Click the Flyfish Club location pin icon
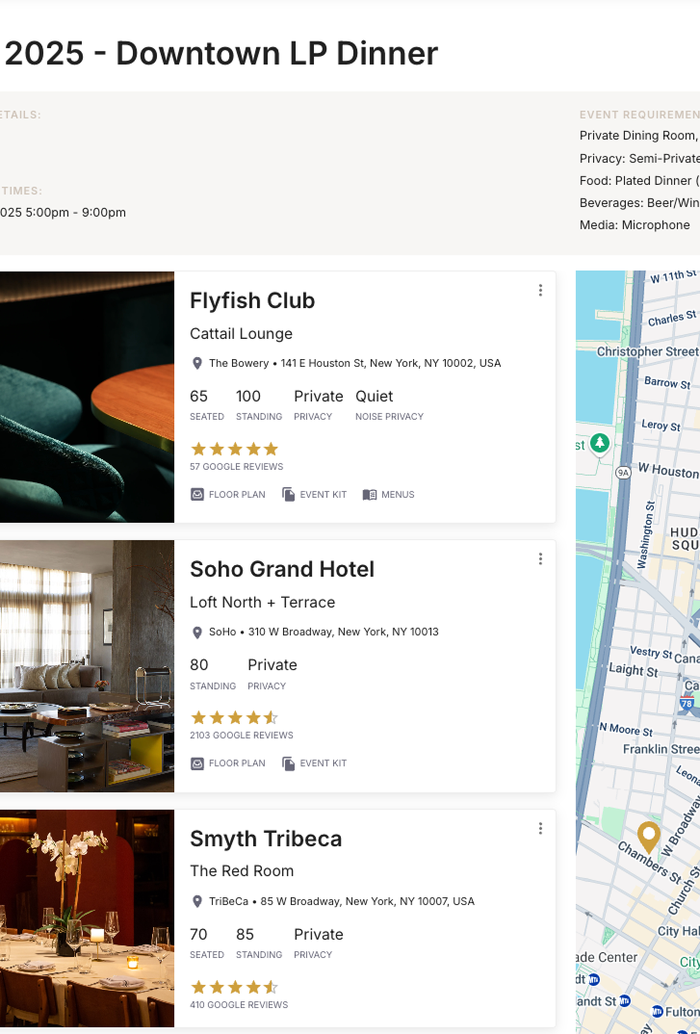The width and height of the screenshot is (700, 1034). coord(196,363)
